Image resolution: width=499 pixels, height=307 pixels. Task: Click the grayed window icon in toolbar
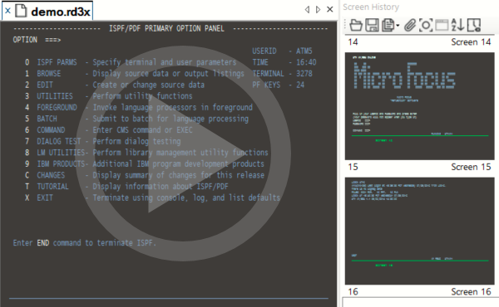pyautogui.click(x=442, y=25)
